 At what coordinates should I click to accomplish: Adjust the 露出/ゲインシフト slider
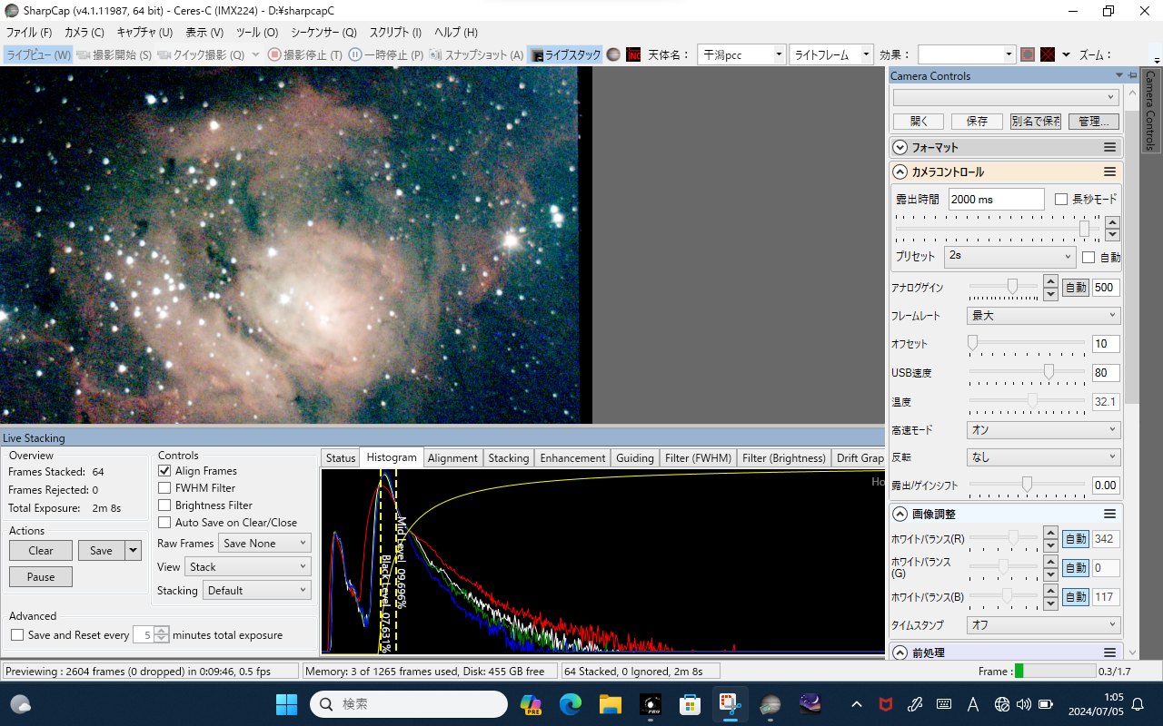pos(1027,485)
